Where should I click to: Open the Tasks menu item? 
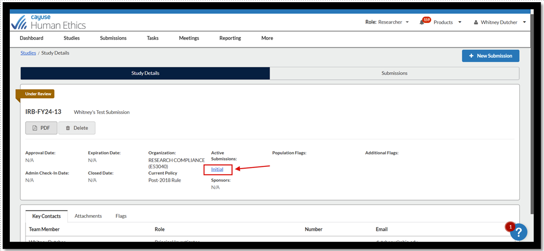(153, 38)
